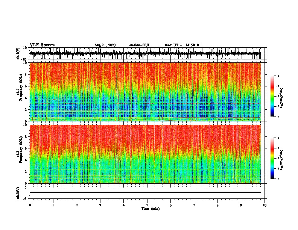Click the ch.1 color scale log(PSD) unit label
Image resolution: width=298 pixels, height=230 pixels.
[x=282, y=98]
